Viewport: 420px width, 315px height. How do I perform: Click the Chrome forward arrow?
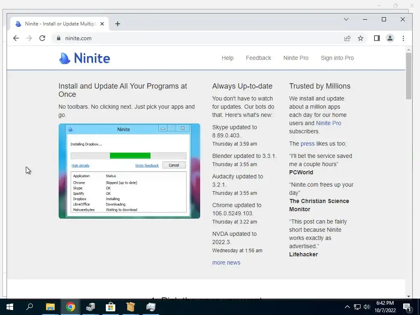pos(29,38)
